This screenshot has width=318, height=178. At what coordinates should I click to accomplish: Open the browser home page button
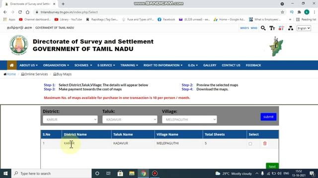(x=28, y=12)
